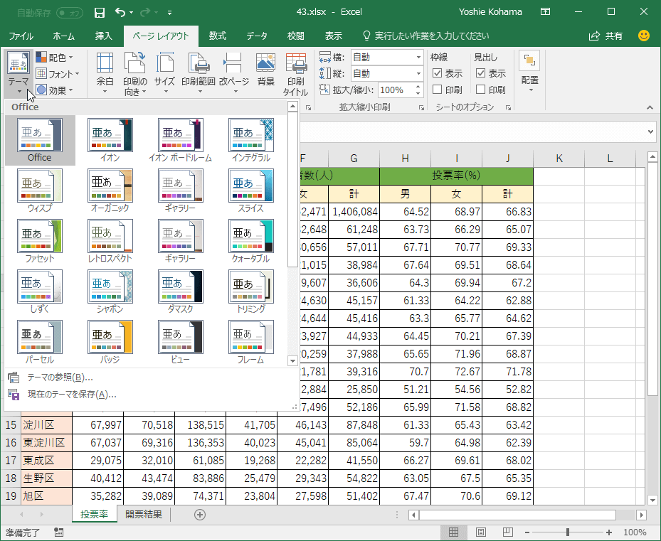Click 現在のテーマを保存 (Save Current Theme)

(71, 395)
